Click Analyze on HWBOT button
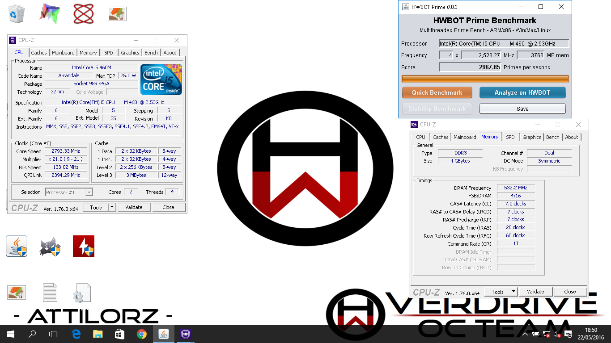This screenshot has height=343, width=611. (x=522, y=92)
